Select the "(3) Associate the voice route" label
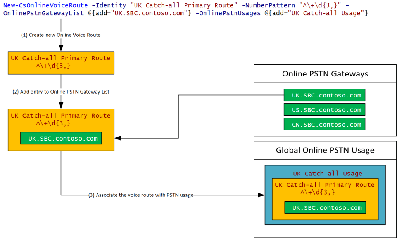 [x=140, y=195]
